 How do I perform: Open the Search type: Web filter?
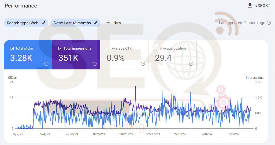pyautogui.click(x=23, y=23)
